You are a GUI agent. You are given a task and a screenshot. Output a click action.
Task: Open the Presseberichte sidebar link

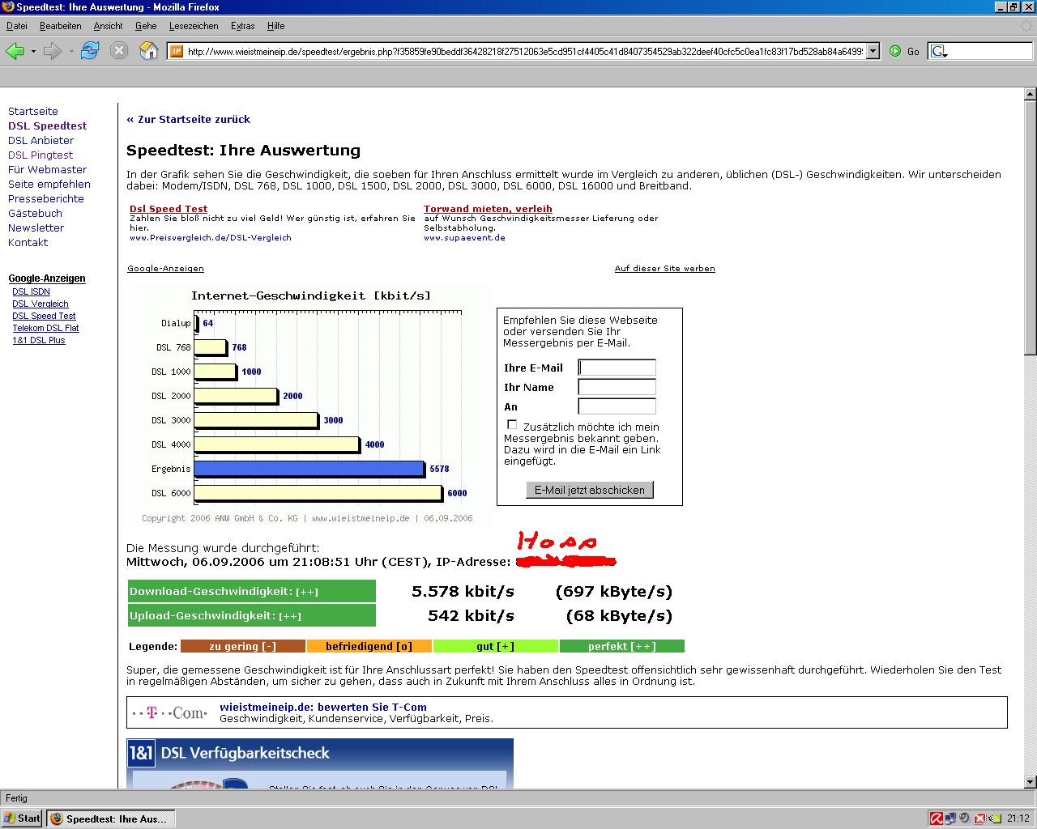coord(46,198)
